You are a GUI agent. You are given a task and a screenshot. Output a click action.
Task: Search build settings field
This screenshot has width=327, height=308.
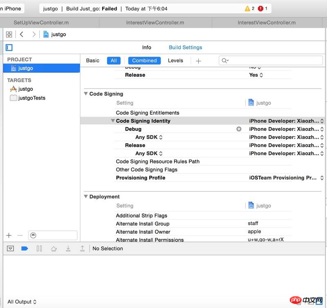tap(271, 60)
